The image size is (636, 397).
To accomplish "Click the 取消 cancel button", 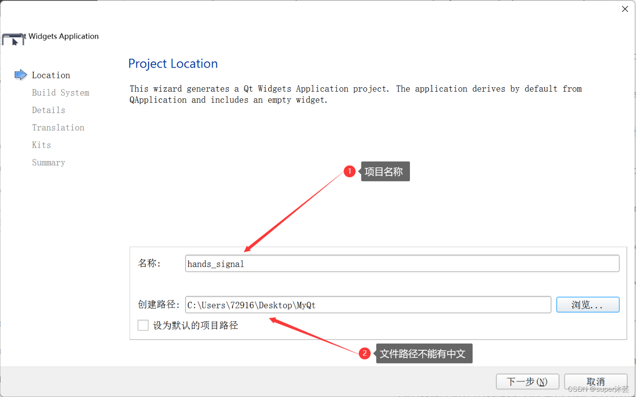I will pyautogui.click(x=595, y=381).
